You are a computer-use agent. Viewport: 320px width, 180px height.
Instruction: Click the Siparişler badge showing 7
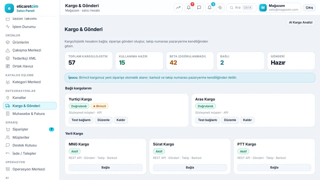[x=51, y=129]
